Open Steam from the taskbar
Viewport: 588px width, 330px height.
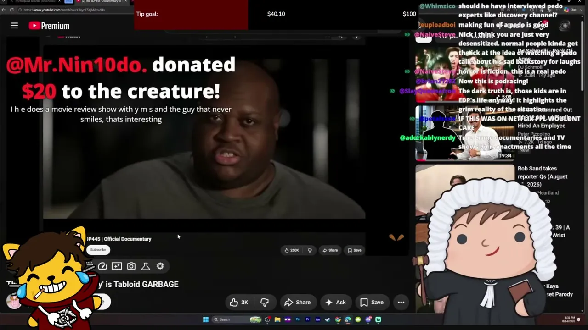(x=328, y=319)
